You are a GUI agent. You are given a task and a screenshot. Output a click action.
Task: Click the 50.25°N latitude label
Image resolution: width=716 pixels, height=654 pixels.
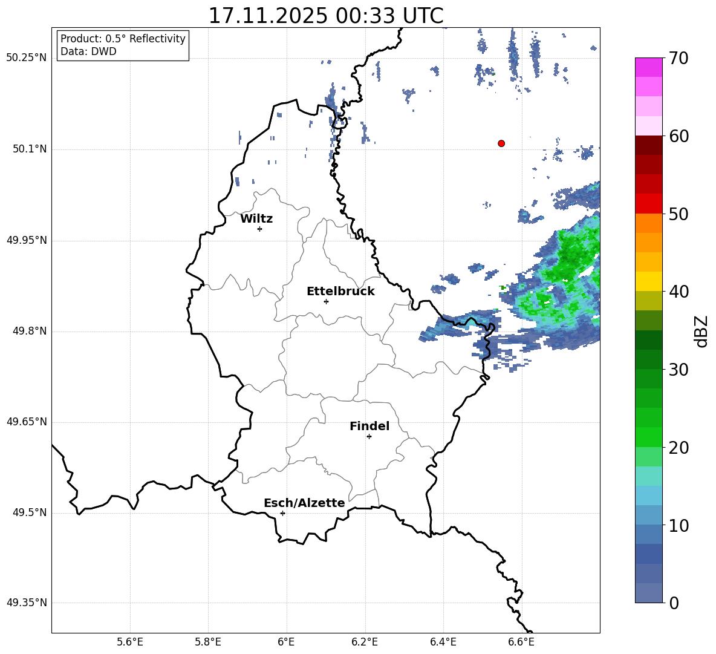click(x=27, y=58)
